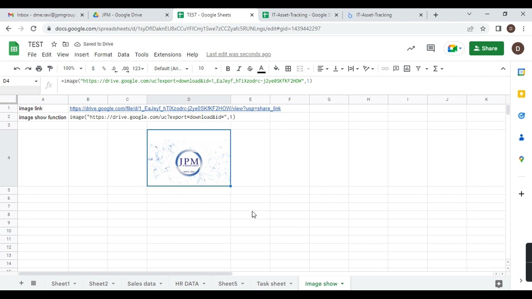532x299 pixels.
Task: Open the font size dropdown
Action: (x=208, y=69)
